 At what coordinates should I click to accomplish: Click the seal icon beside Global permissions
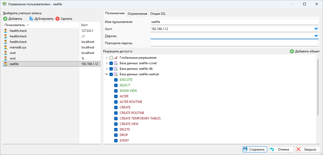[115, 58]
